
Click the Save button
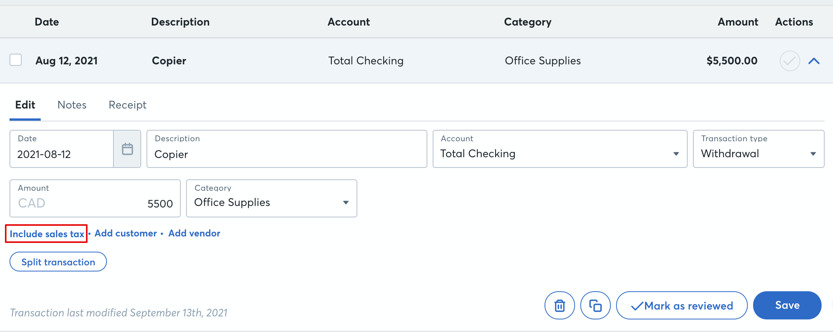(x=787, y=305)
